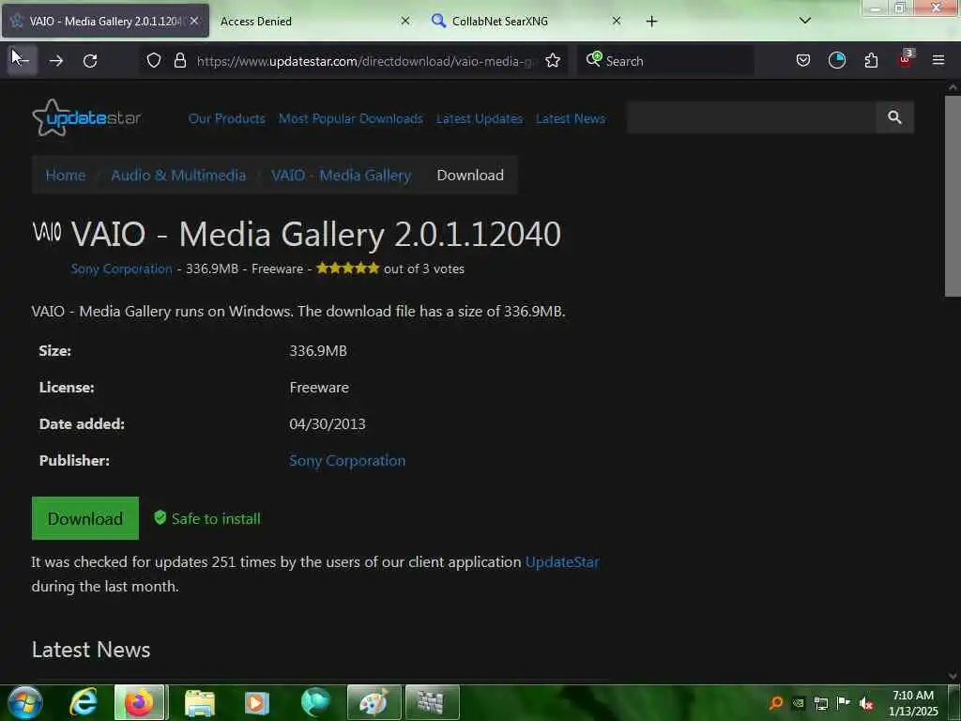Open Most Popular Downloads

351,118
